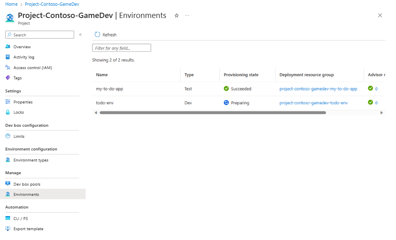This screenshot has width=396, height=240.
Task: Click the horizontal scrollbar right arrow
Action: pyautogui.click(x=381, y=113)
